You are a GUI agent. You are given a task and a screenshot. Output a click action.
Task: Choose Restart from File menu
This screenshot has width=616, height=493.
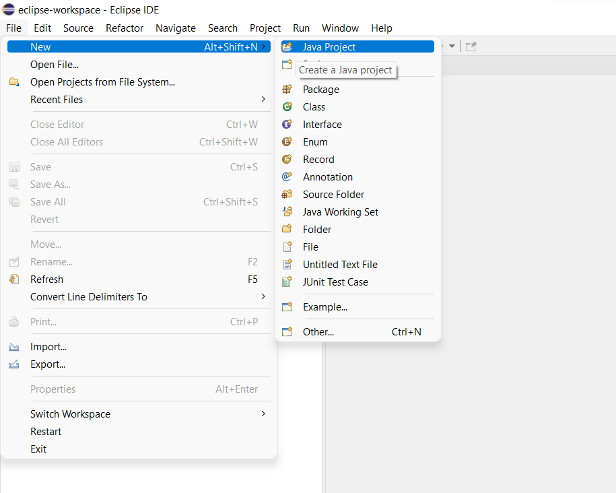(x=139, y=432)
